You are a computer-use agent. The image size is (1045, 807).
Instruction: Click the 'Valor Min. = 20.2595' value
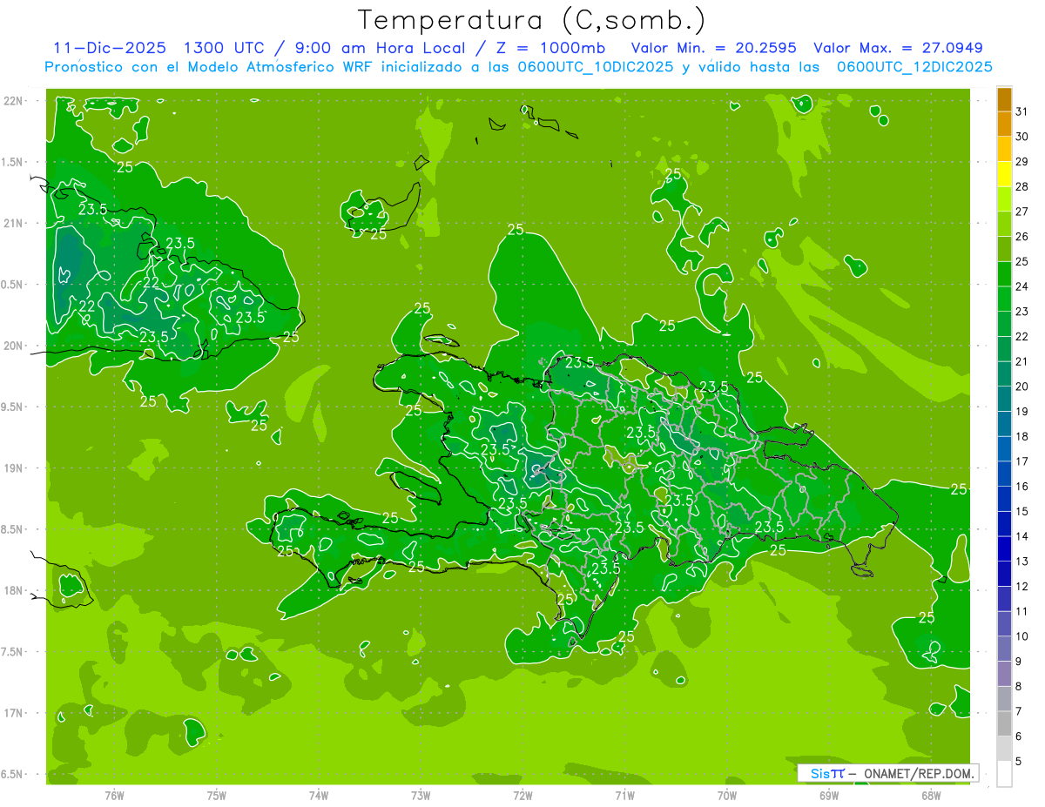(x=714, y=48)
